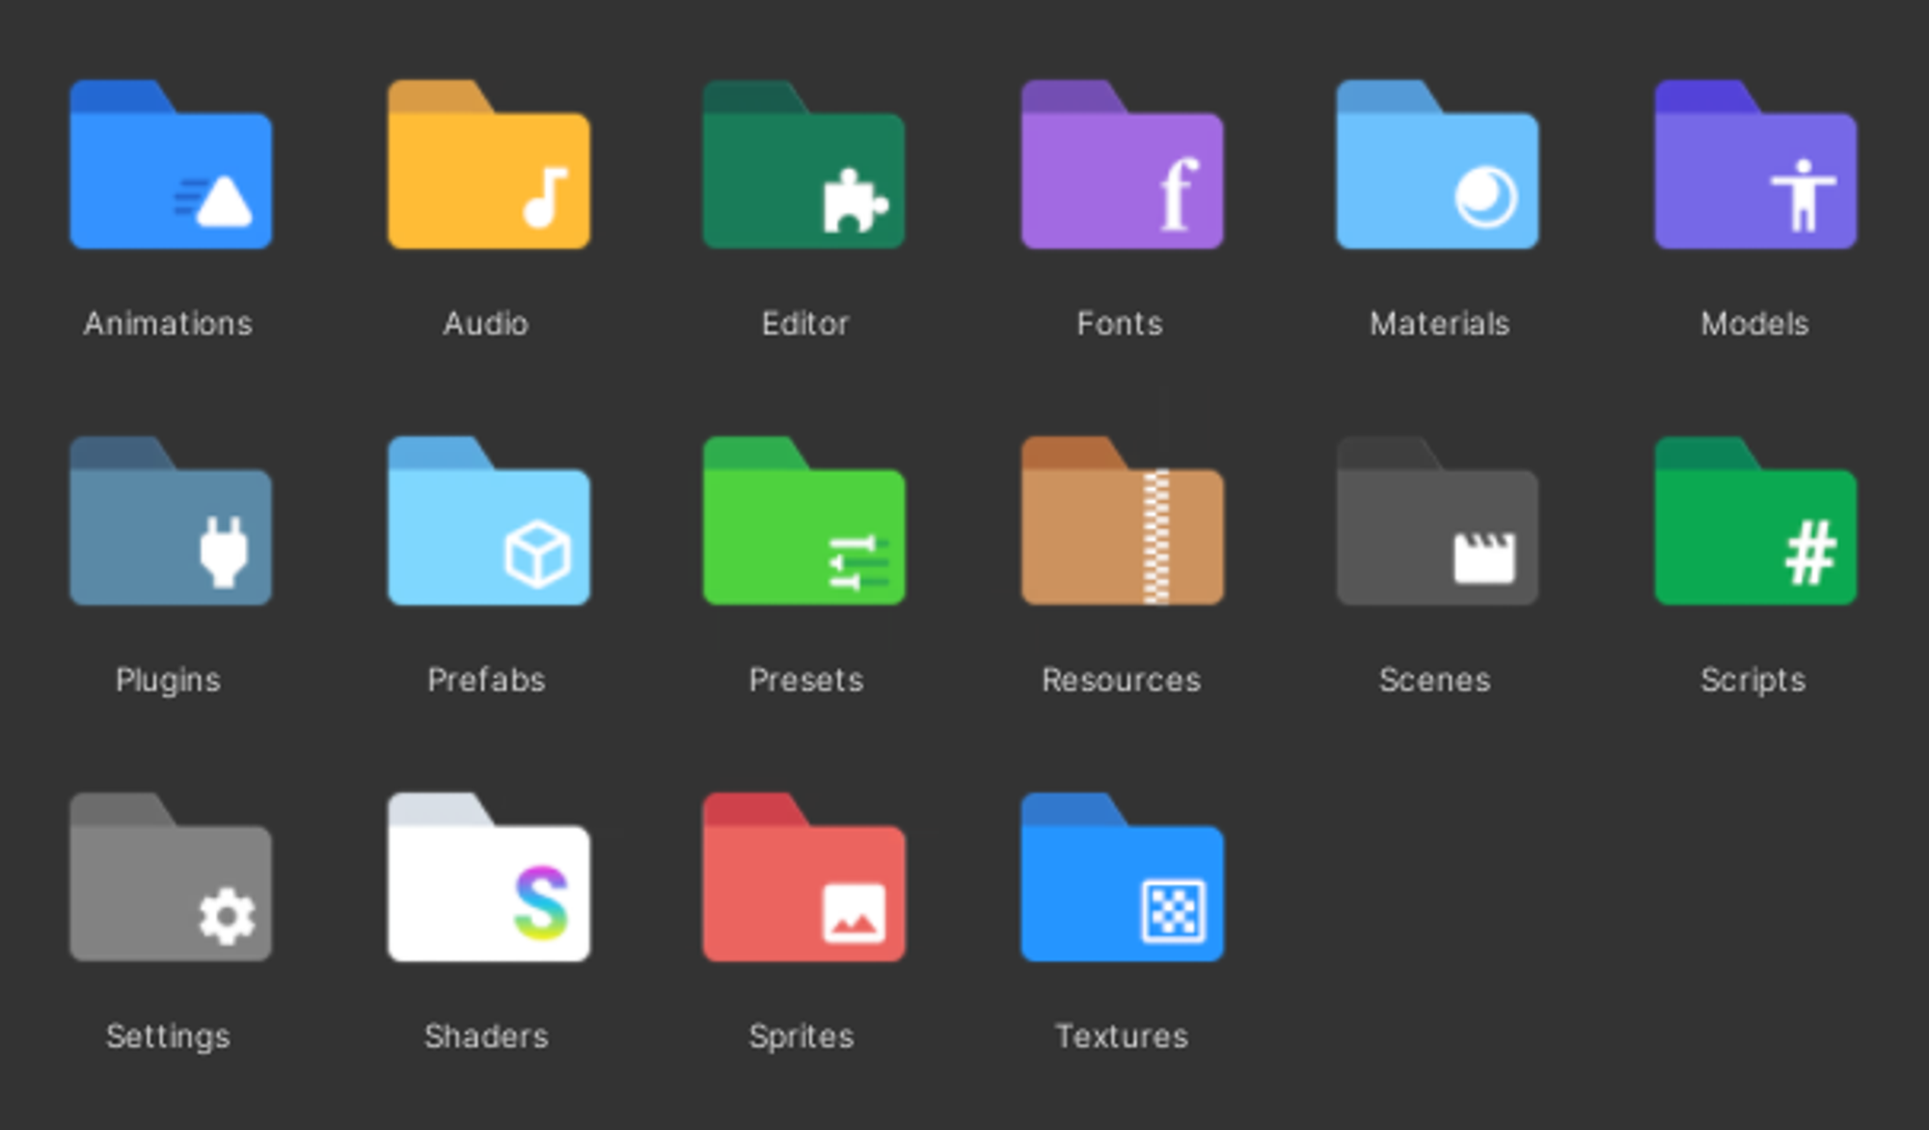Screen dimensions: 1929x1130
Task: Click the Prefabs folder with cube icon
Action: 488,523
